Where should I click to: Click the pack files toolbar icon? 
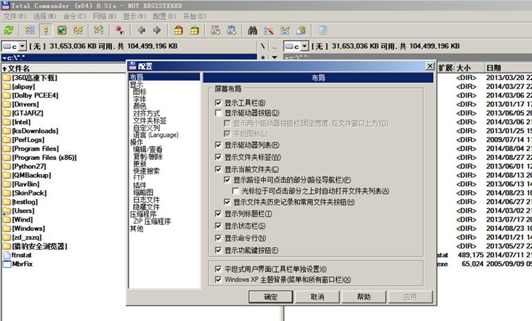(x=179, y=30)
